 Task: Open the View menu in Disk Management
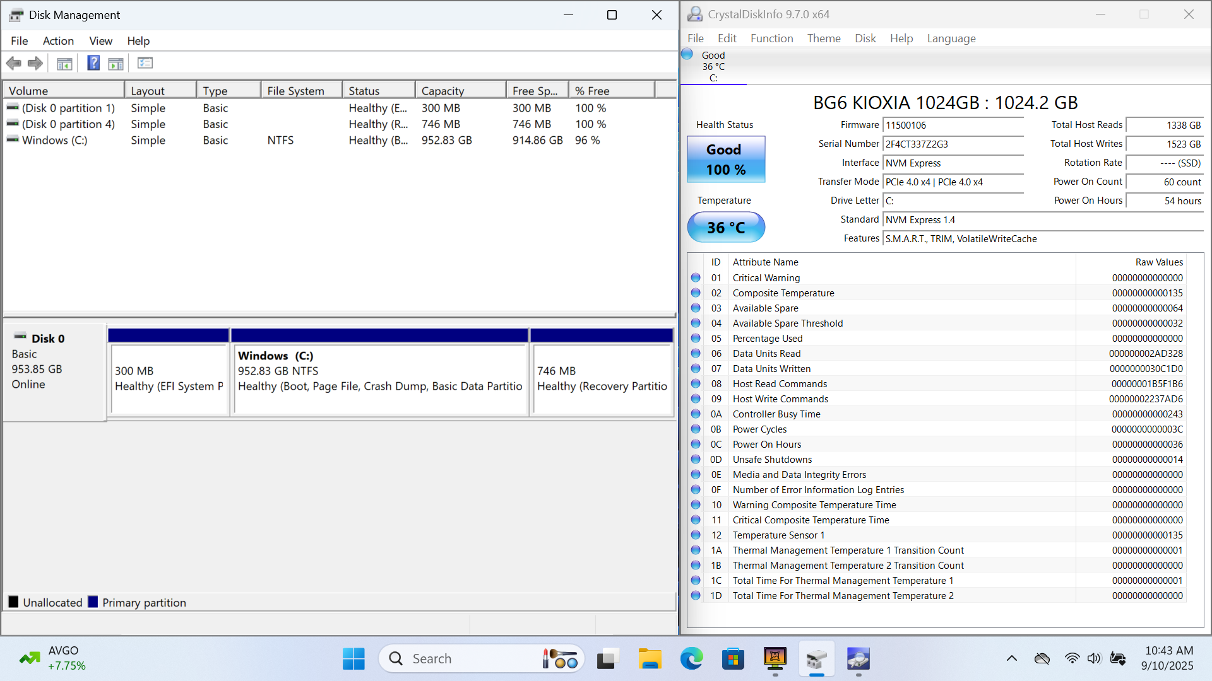[100, 41]
